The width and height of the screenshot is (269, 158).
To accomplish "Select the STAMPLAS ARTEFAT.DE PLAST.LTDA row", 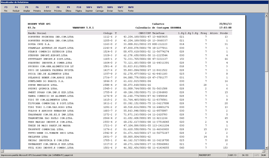I will pos(128,48).
